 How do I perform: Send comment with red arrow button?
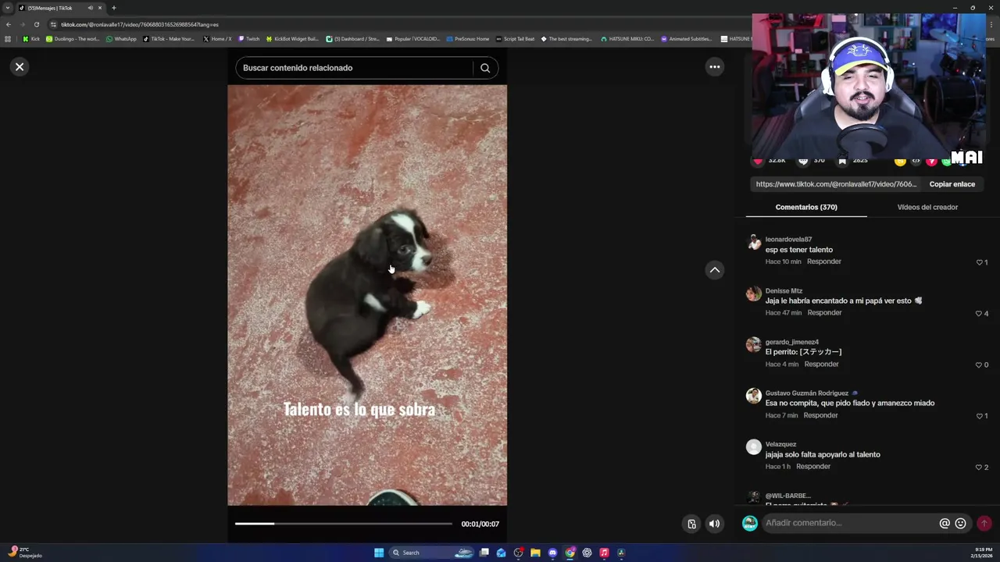click(984, 523)
